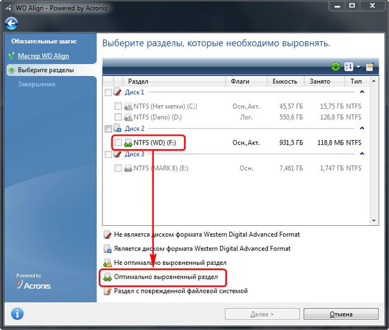Click the partition icon of NTFS (Dano) (D:)

tap(128, 117)
